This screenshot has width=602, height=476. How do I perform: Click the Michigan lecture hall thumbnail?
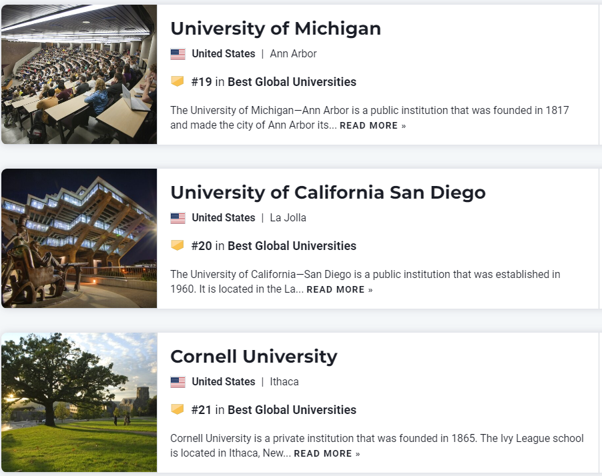[x=79, y=74]
